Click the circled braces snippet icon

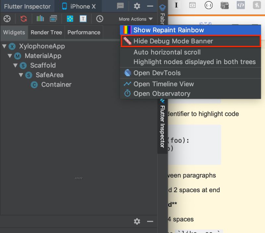[x=209, y=5]
